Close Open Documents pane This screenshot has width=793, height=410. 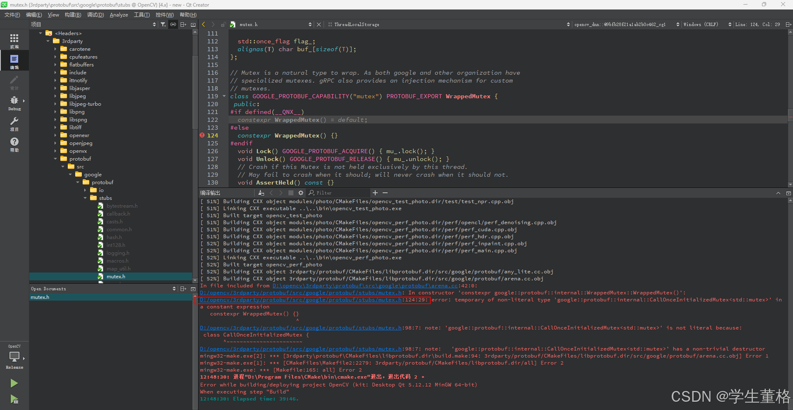pos(193,289)
